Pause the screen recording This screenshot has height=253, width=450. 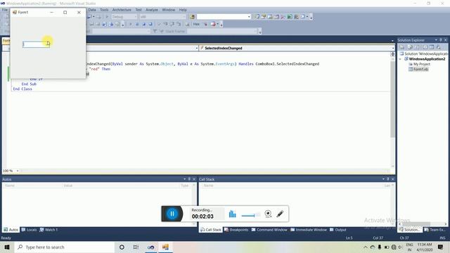point(172,214)
